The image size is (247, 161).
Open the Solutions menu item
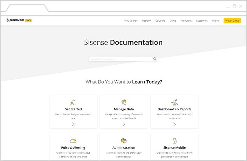pos(160,21)
